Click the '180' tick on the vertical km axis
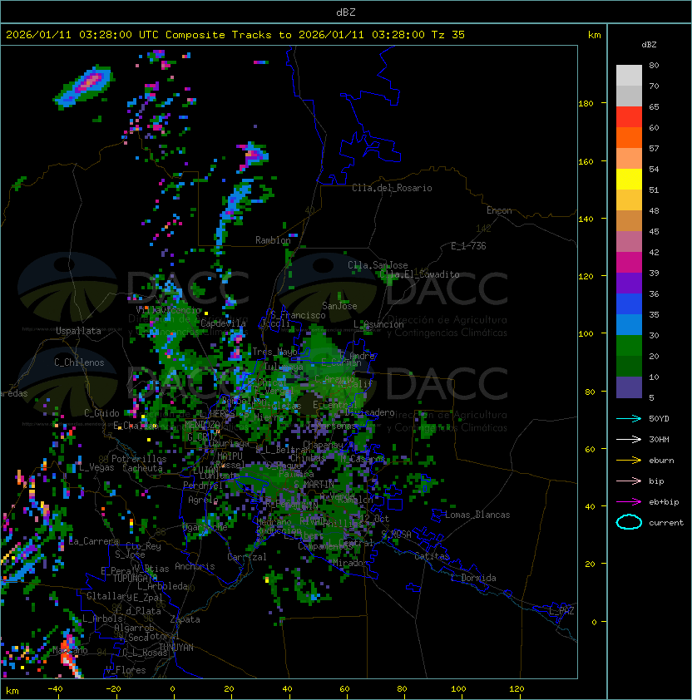This screenshot has width=692, height=700. (x=586, y=104)
